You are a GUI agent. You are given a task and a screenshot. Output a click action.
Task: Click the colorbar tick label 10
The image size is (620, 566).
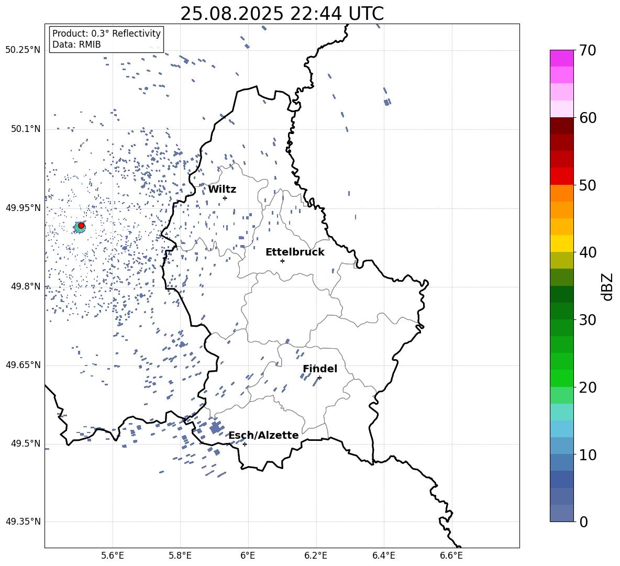588,454
